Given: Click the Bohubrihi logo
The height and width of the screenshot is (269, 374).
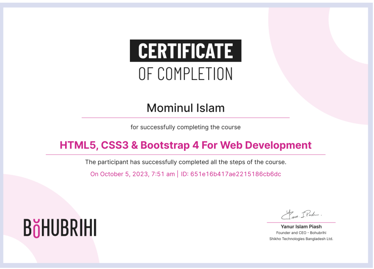Looking at the screenshot, I should [x=60, y=227].
